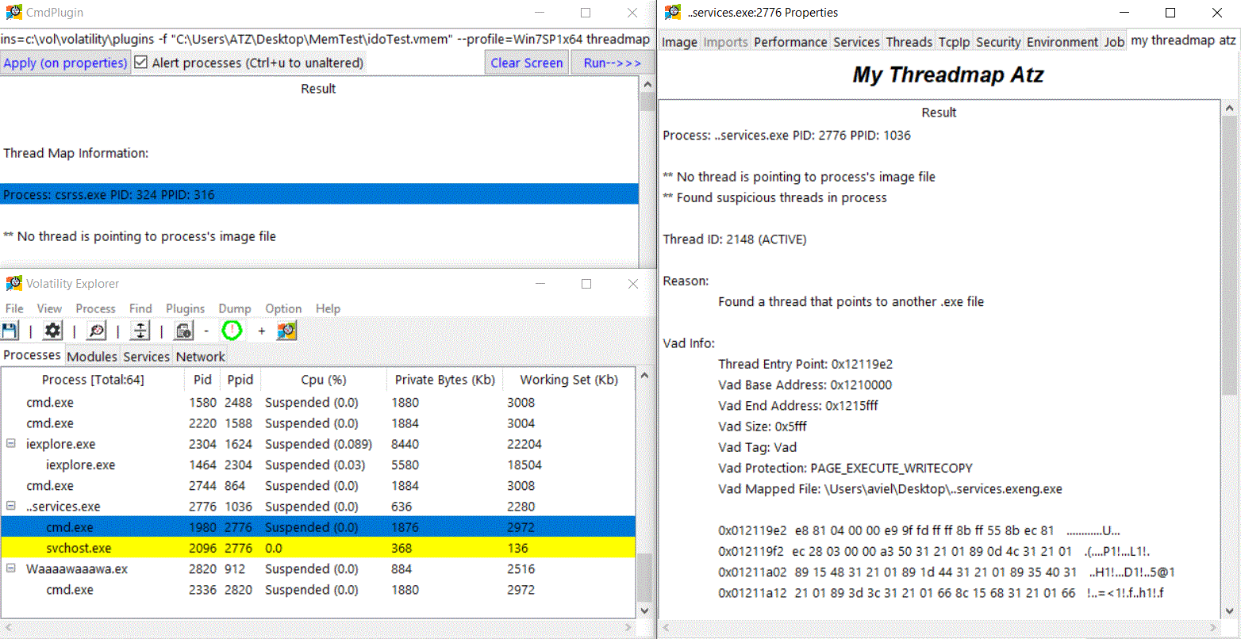The width and height of the screenshot is (1241, 639).
Task: Click the CmdPlugin window title bar icon
Action: (x=13, y=12)
